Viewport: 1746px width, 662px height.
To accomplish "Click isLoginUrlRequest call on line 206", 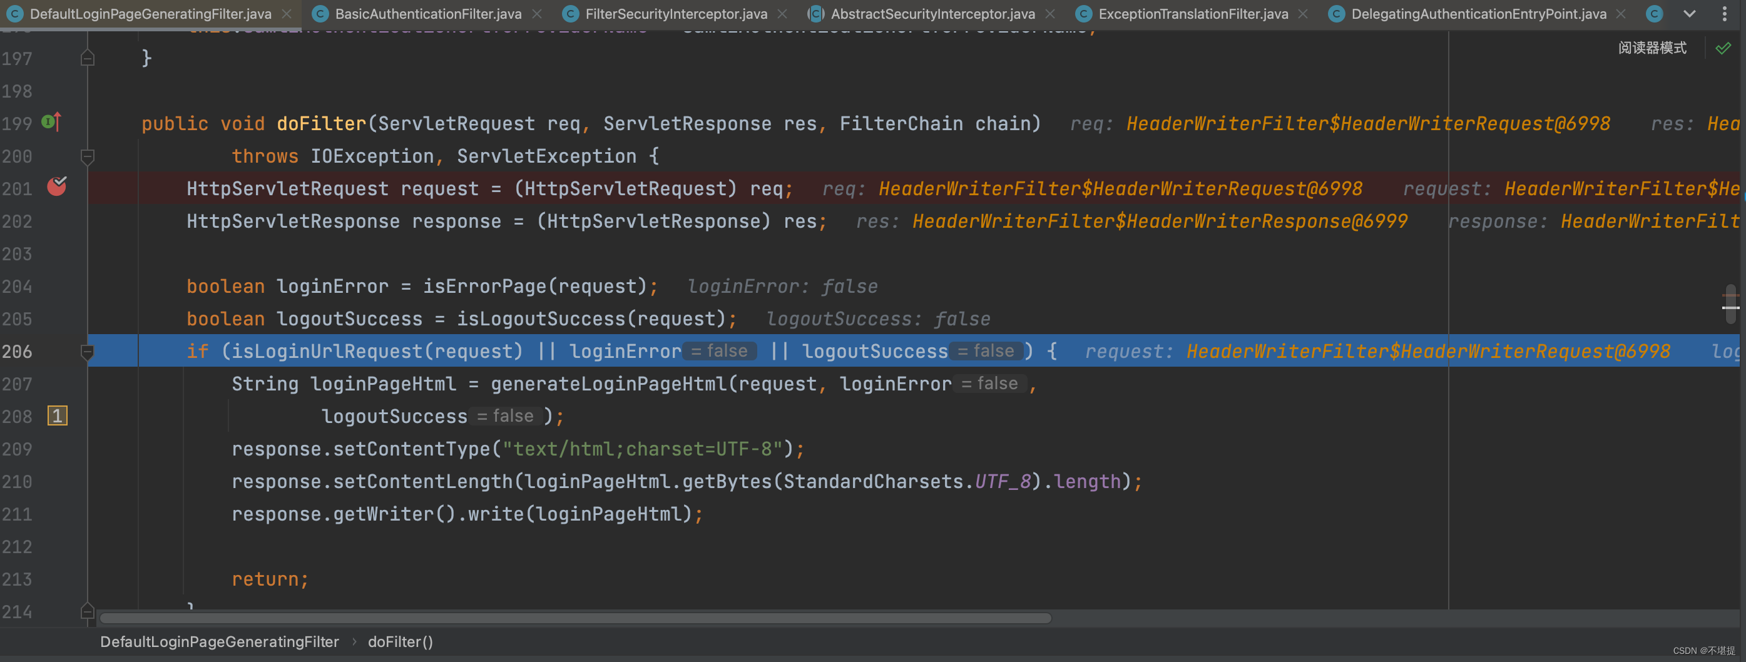I will pos(327,351).
